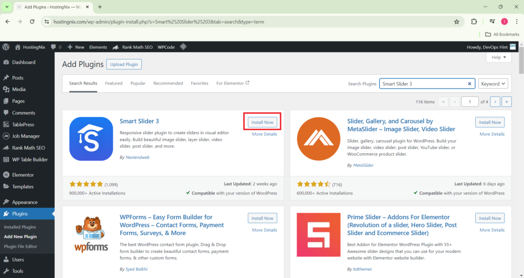Open the tab search dropdown arrow
524x278 pixels.
click(7, 7)
